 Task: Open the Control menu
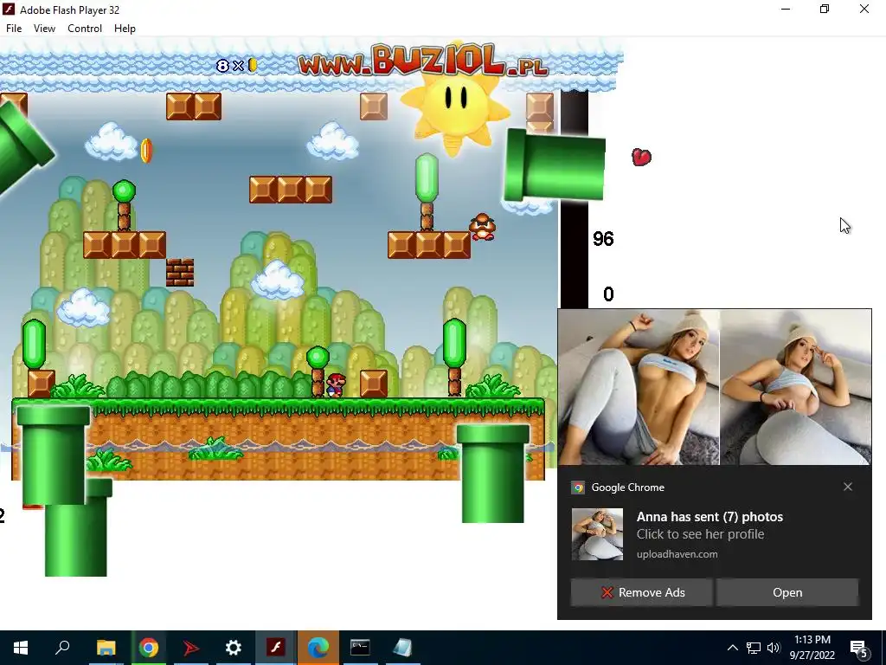click(85, 29)
